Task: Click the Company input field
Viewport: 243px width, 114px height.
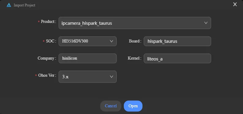Action: [88, 58]
